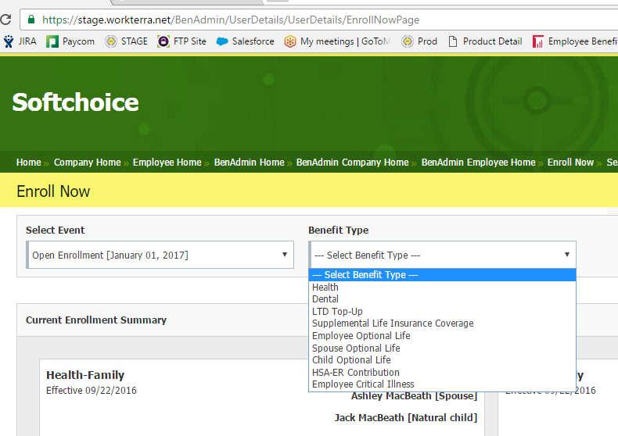This screenshot has width=618, height=436.
Task: Open the STAGE bookmark
Action: 127,41
